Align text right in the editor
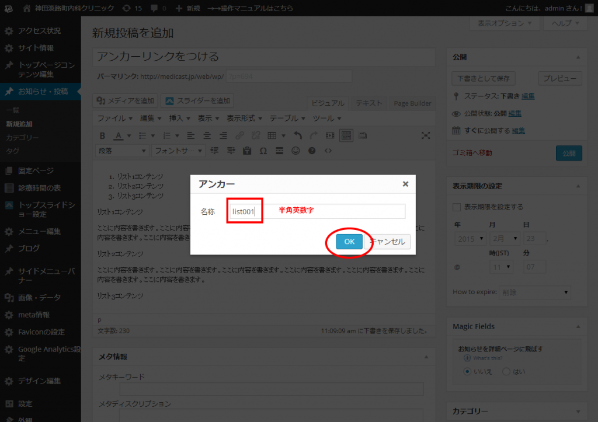Viewport: 598px width, 422px height. click(x=223, y=136)
